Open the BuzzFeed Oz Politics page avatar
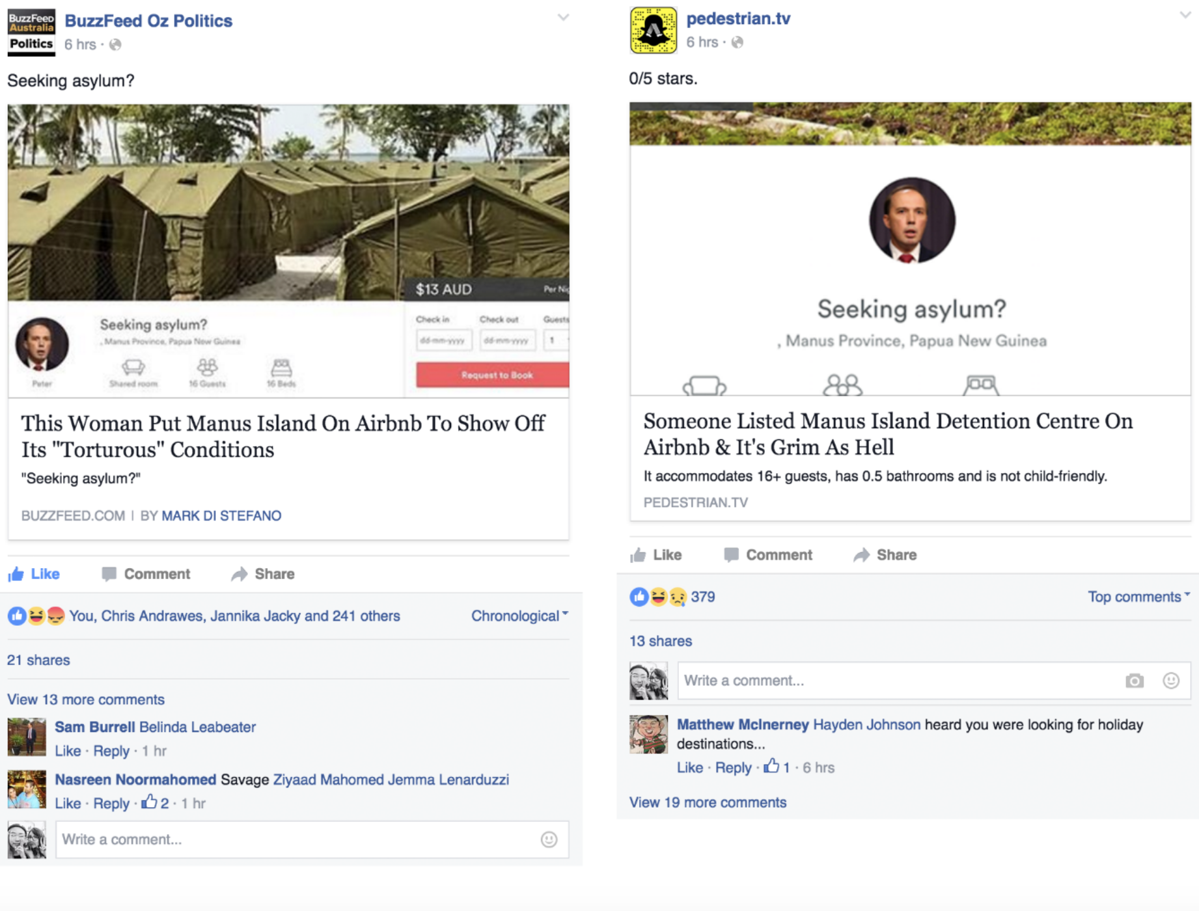The height and width of the screenshot is (911, 1199). pos(31,32)
